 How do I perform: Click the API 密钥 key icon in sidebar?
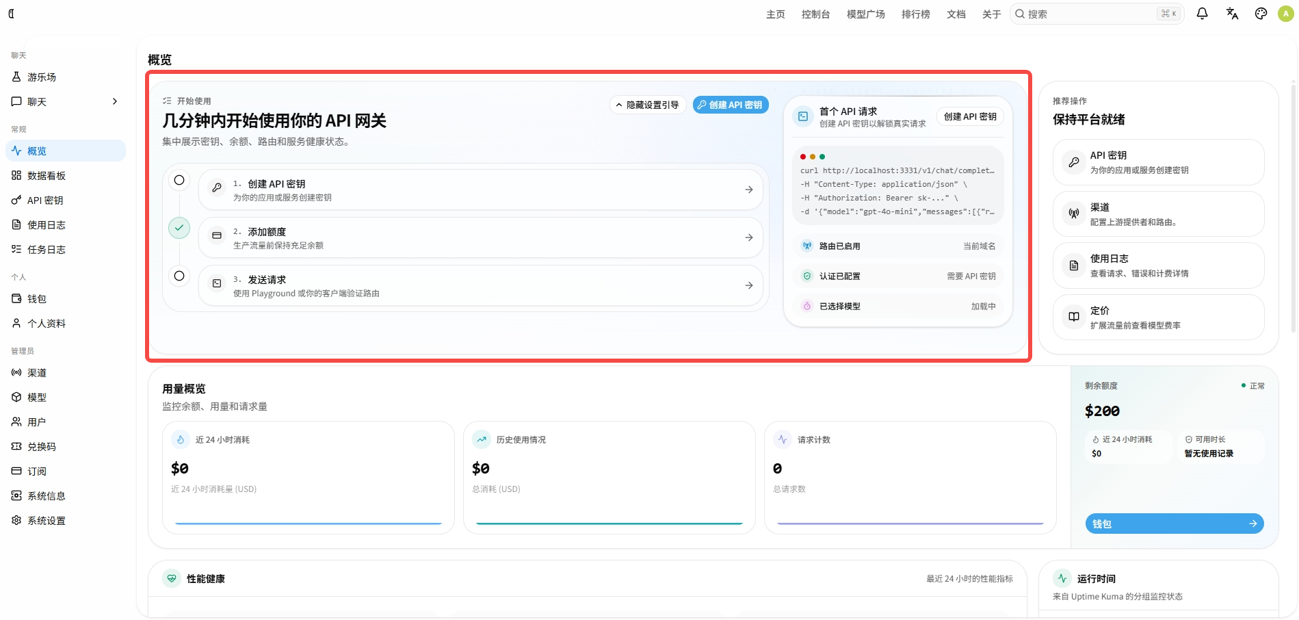(16, 200)
